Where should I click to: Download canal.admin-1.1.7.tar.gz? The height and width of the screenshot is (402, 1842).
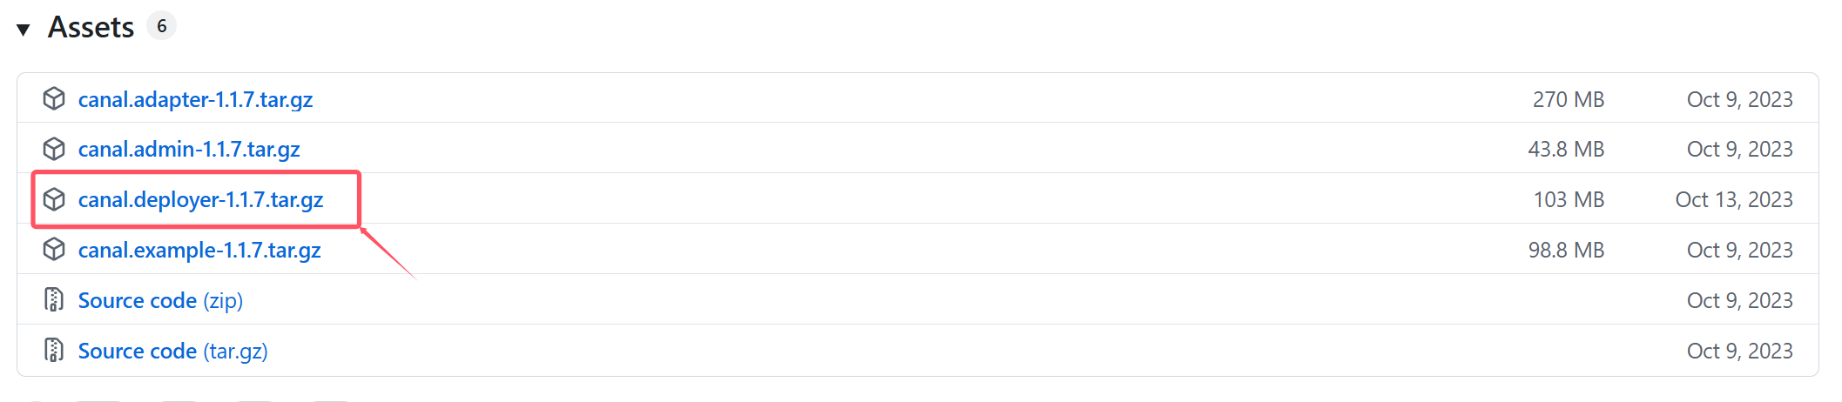coord(189,149)
